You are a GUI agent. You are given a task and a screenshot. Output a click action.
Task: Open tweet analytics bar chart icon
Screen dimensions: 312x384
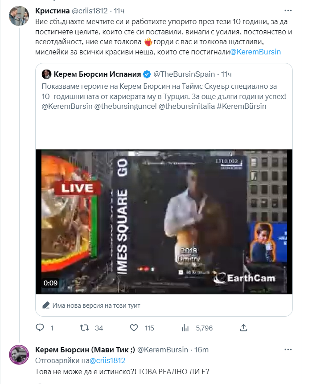185,328
